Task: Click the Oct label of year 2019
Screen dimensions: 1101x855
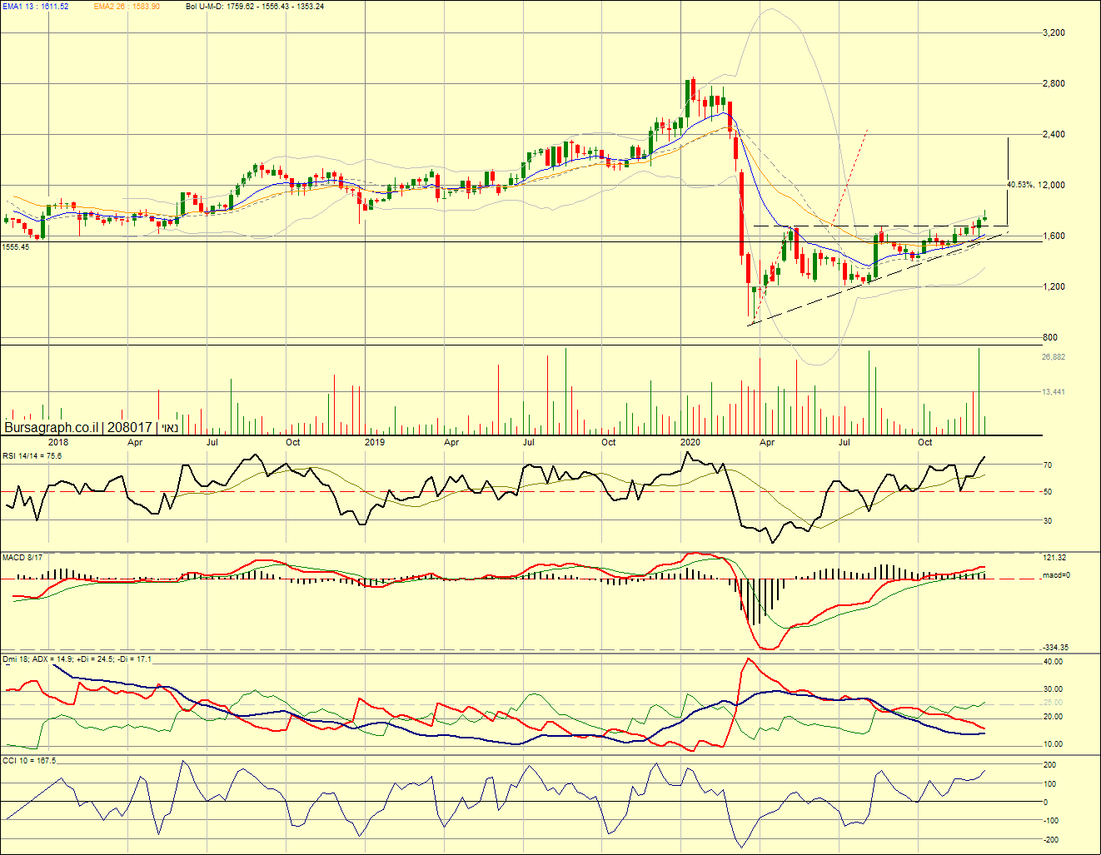Action: point(609,442)
